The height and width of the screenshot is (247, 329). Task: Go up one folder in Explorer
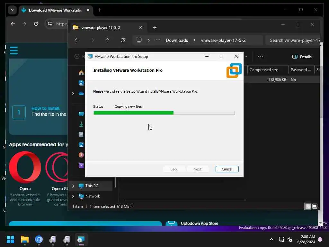tap(107, 40)
